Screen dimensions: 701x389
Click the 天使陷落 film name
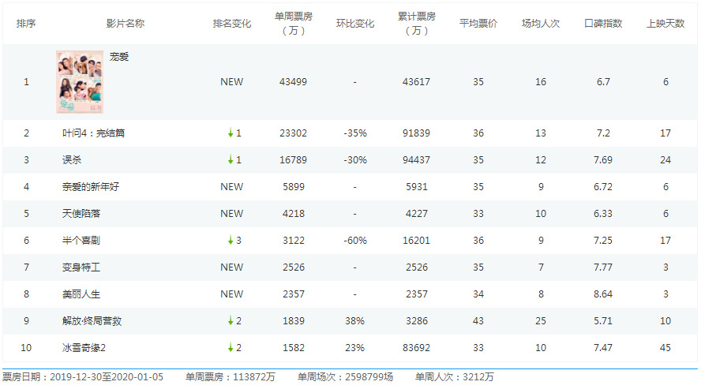point(81,214)
